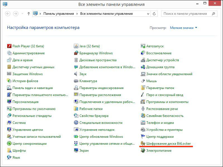Open the Мелкие значки view dropdown
This screenshot has height=167, width=223.
[x=183, y=28]
